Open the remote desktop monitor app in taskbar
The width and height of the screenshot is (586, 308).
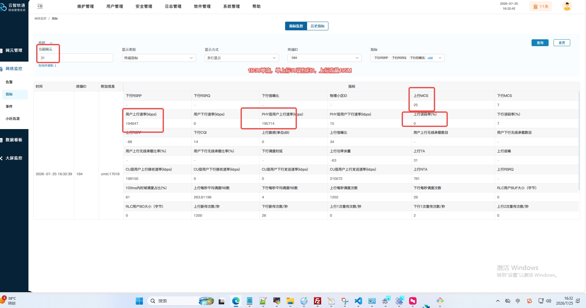click(x=372, y=301)
